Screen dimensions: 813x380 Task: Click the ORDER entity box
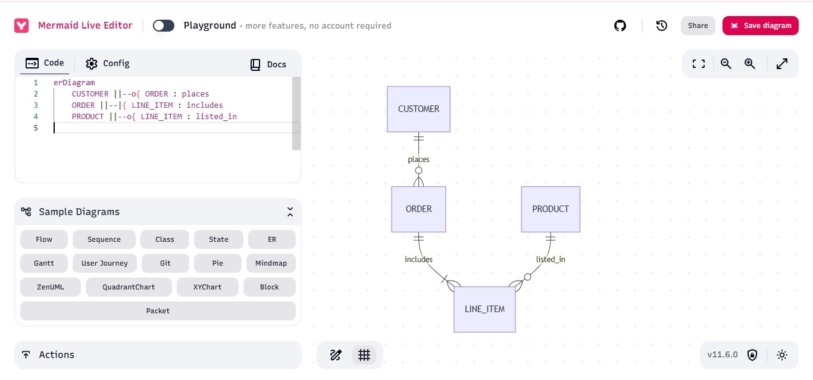click(418, 209)
